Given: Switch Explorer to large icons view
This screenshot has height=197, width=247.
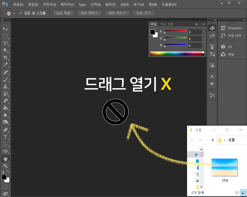Looking at the screenshot, I should (243, 193).
